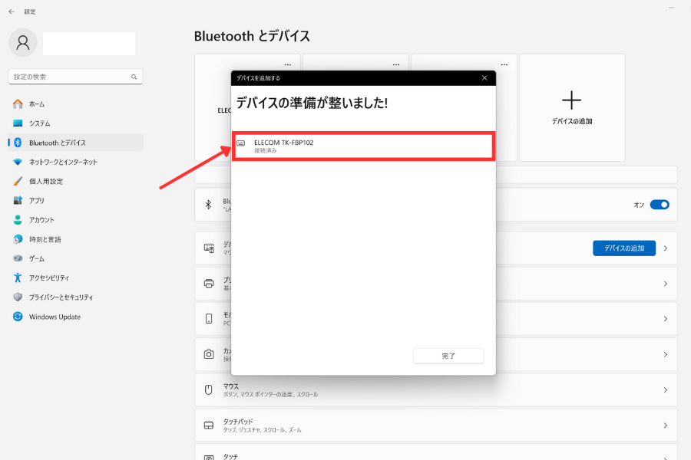Click the plus デバイスの追加 tile
Viewport: 691px width, 460px height.
tap(572, 108)
